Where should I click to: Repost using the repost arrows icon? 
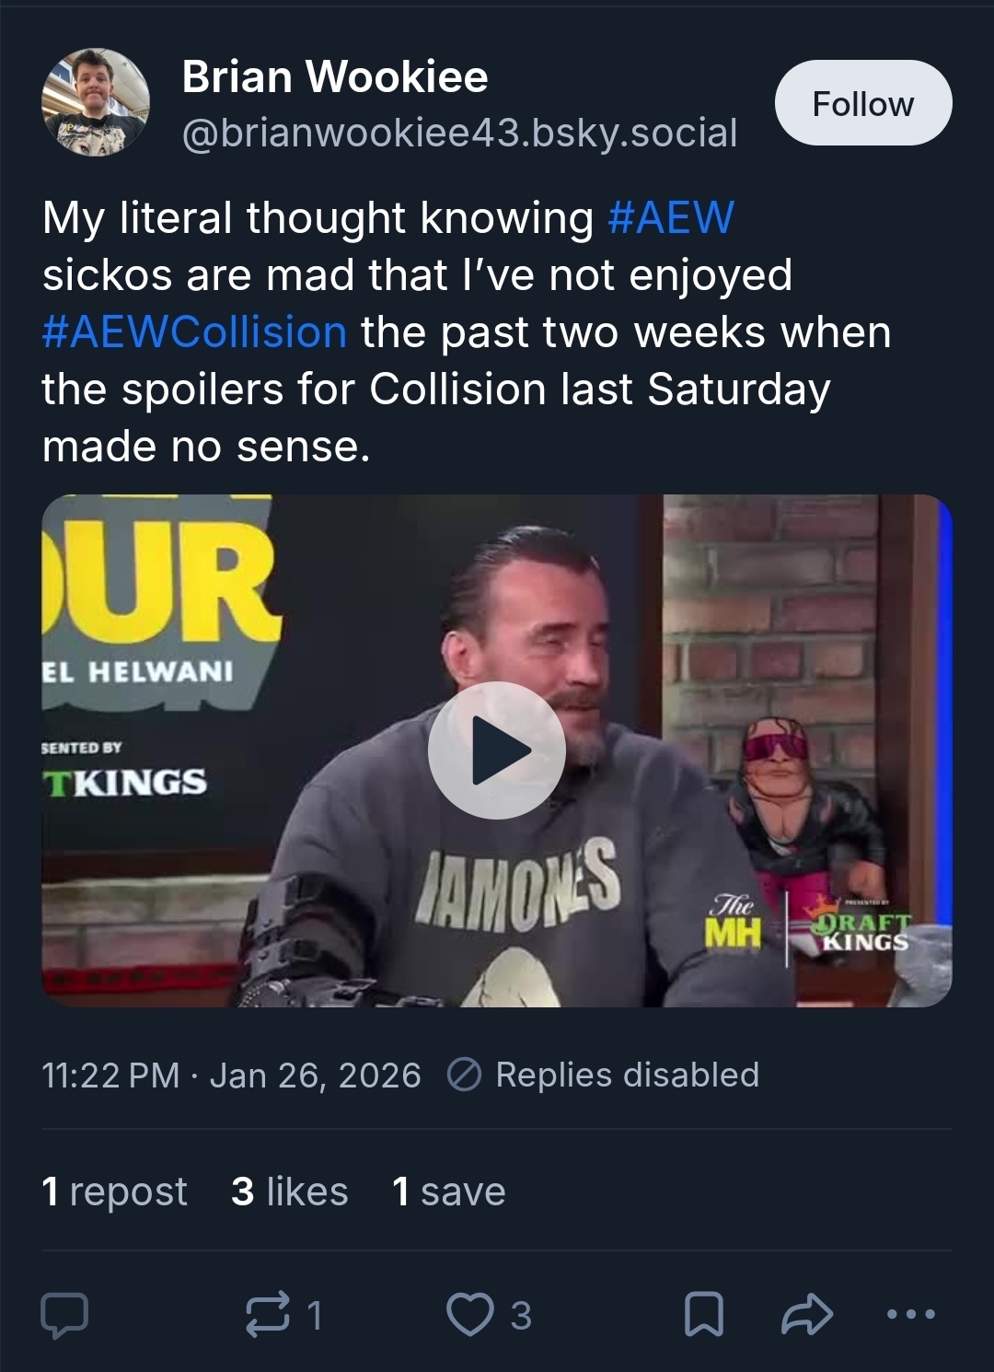click(267, 1315)
